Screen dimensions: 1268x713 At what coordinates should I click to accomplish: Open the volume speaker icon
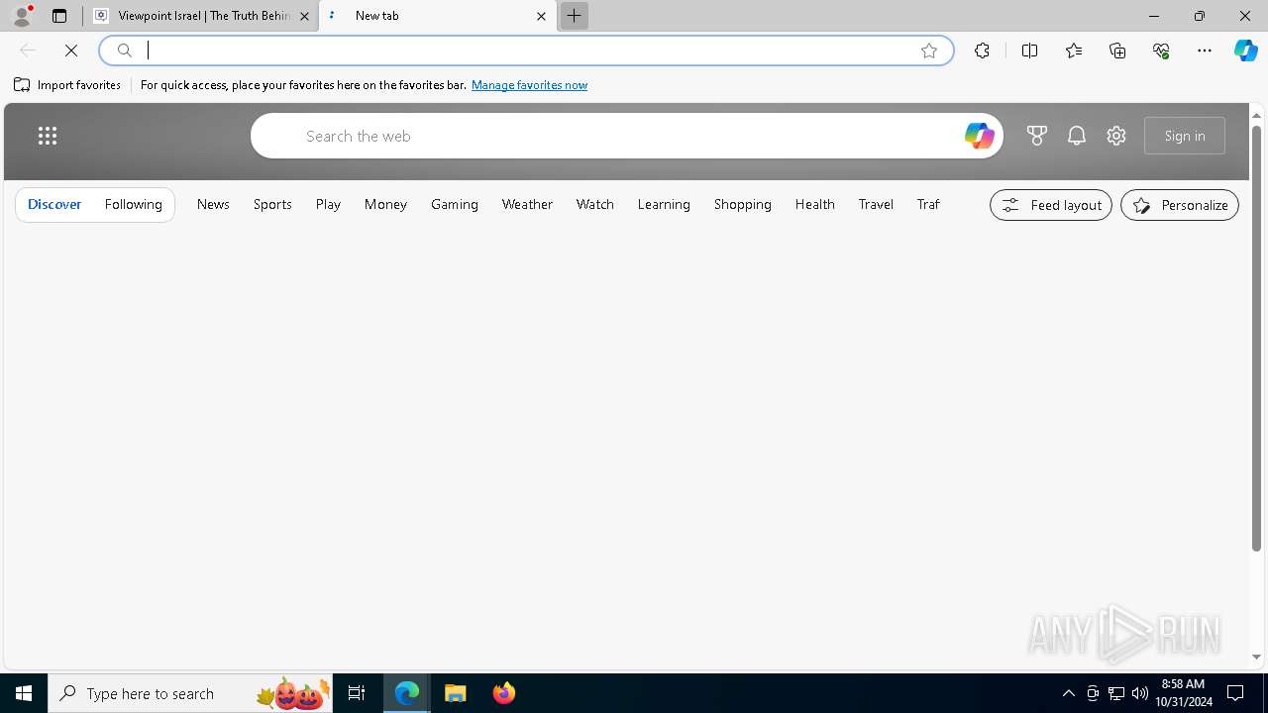point(1140,693)
